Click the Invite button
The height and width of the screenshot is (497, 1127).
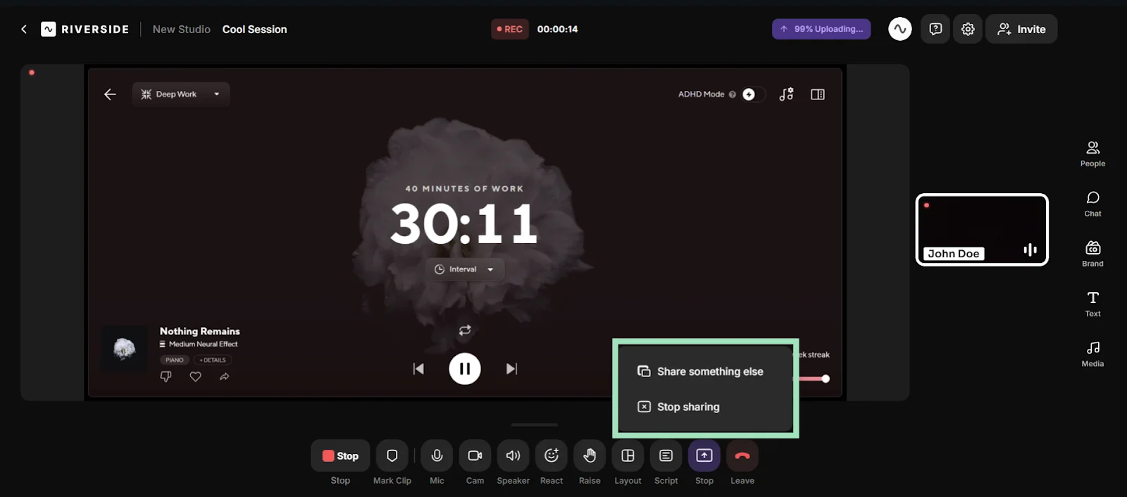1021,29
